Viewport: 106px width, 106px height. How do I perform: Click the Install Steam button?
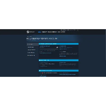63,30
